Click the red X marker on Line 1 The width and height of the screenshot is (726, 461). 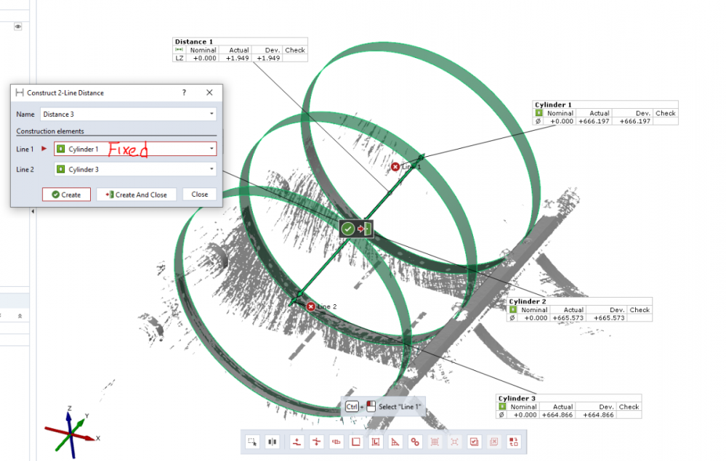pos(395,167)
